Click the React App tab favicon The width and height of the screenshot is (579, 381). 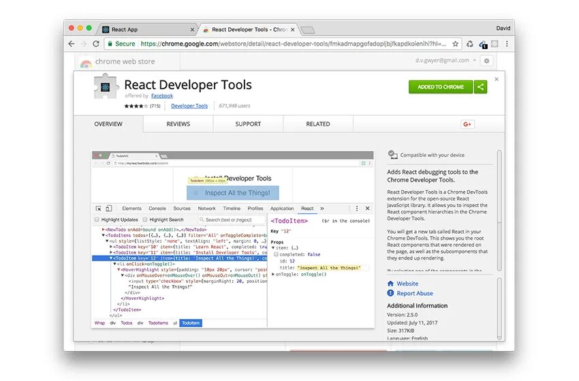[x=106, y=29]
